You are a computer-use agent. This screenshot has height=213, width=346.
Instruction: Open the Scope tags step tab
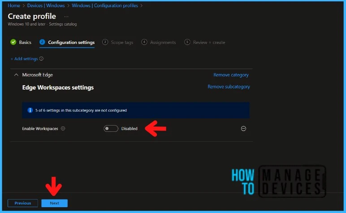click(117, 43)
